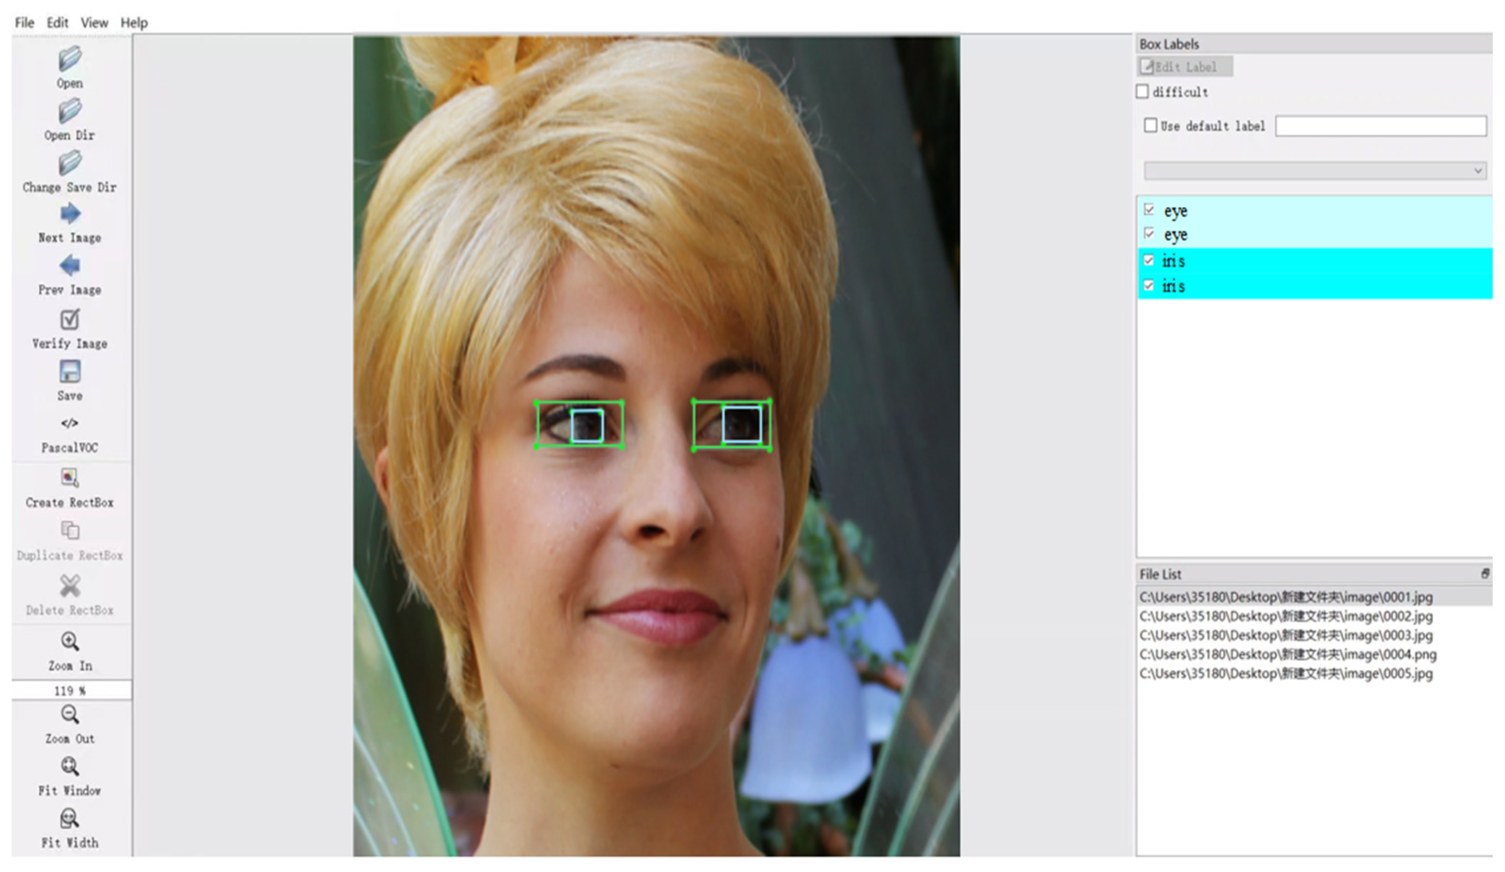
Task: Check the Use default label box
Action: coord(1150,126)
